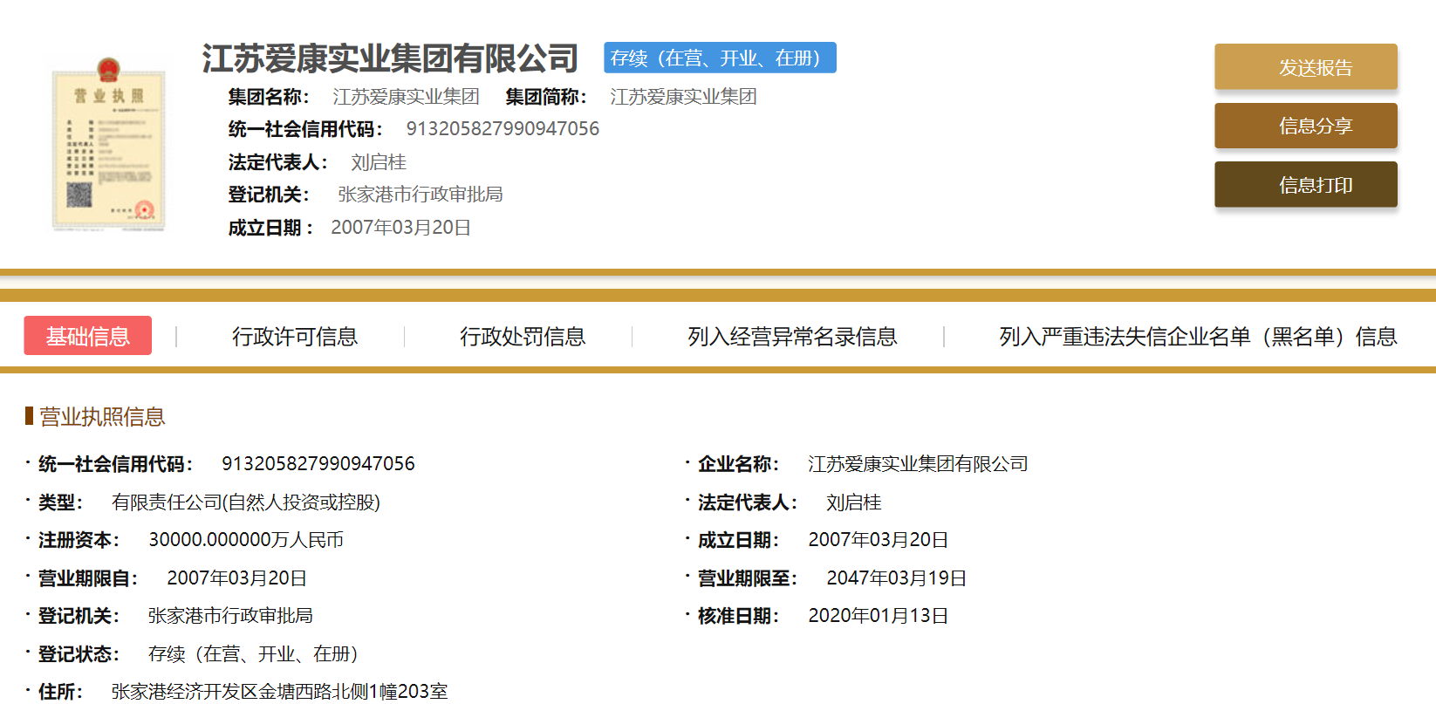Select the 类型 value 有限责任公司(自然人投资或控股)
Viewport: 1436px width, 704px height.
[x=246, y=502]
